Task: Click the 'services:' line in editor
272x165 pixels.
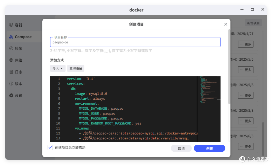Action: coord(76,84)
